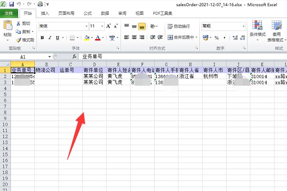This screenshot has height=191, width=287.
Task: Open borders dropdown arrow
Action: 78,38
